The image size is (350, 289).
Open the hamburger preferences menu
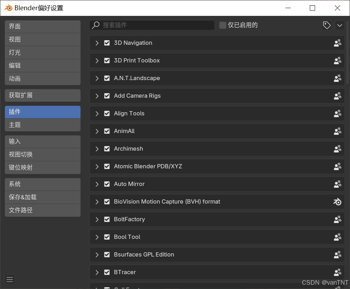10,279
